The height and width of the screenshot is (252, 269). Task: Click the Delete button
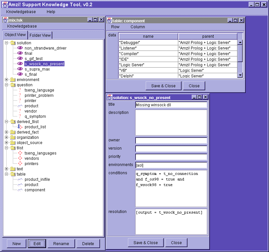88,243
